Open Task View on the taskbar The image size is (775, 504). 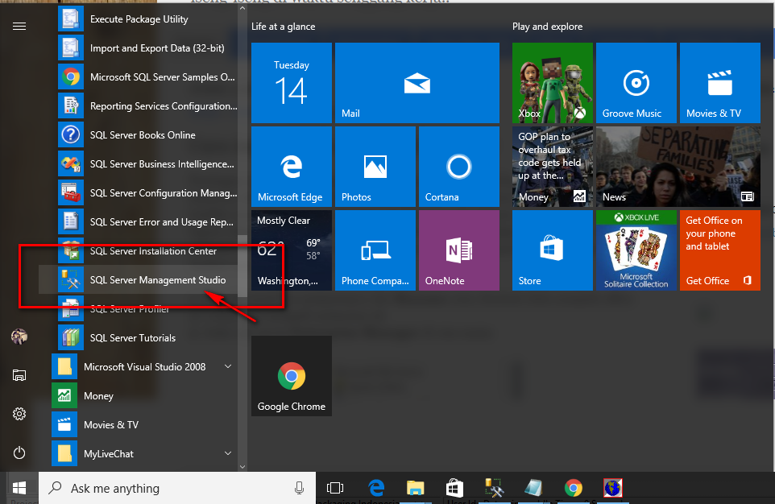click(335, 488)
